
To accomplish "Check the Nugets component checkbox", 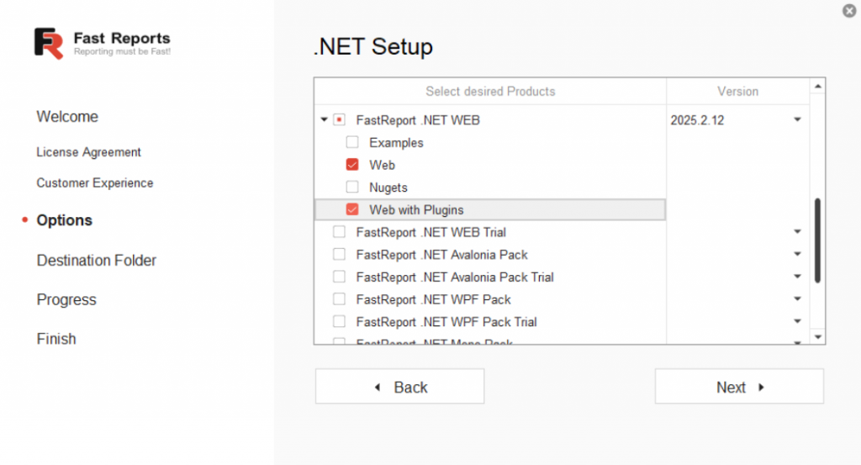I will 352,188.
